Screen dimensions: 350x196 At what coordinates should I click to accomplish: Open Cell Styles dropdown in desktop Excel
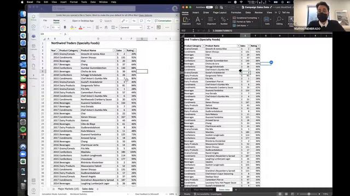[x=241, y=26]
